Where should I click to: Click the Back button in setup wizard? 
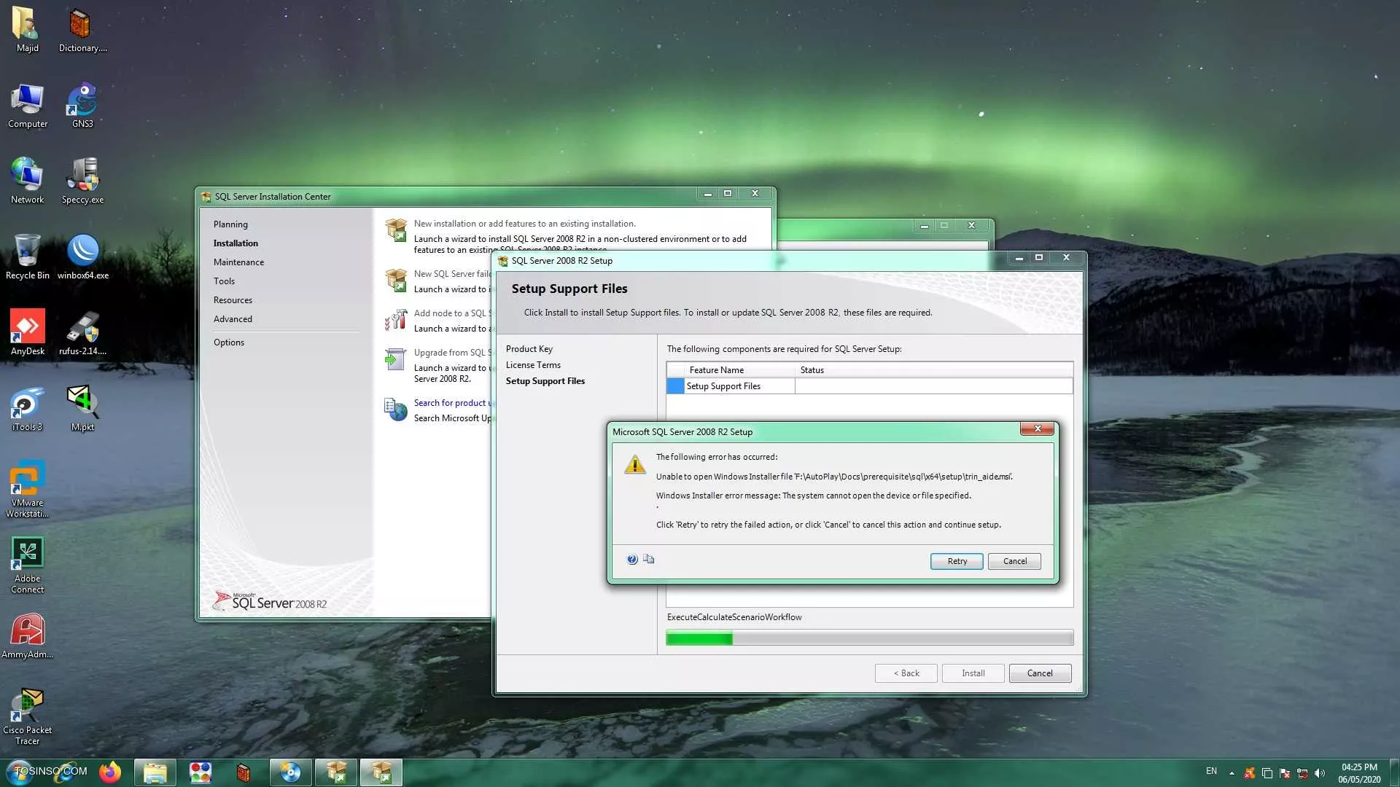pos(906,673)
